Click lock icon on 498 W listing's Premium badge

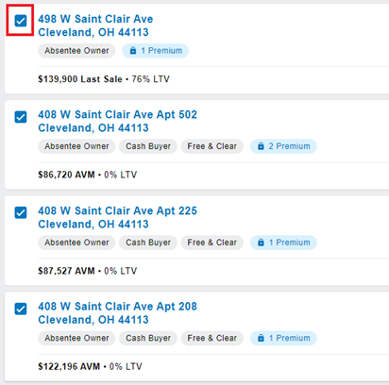click(x=133, y=50)
